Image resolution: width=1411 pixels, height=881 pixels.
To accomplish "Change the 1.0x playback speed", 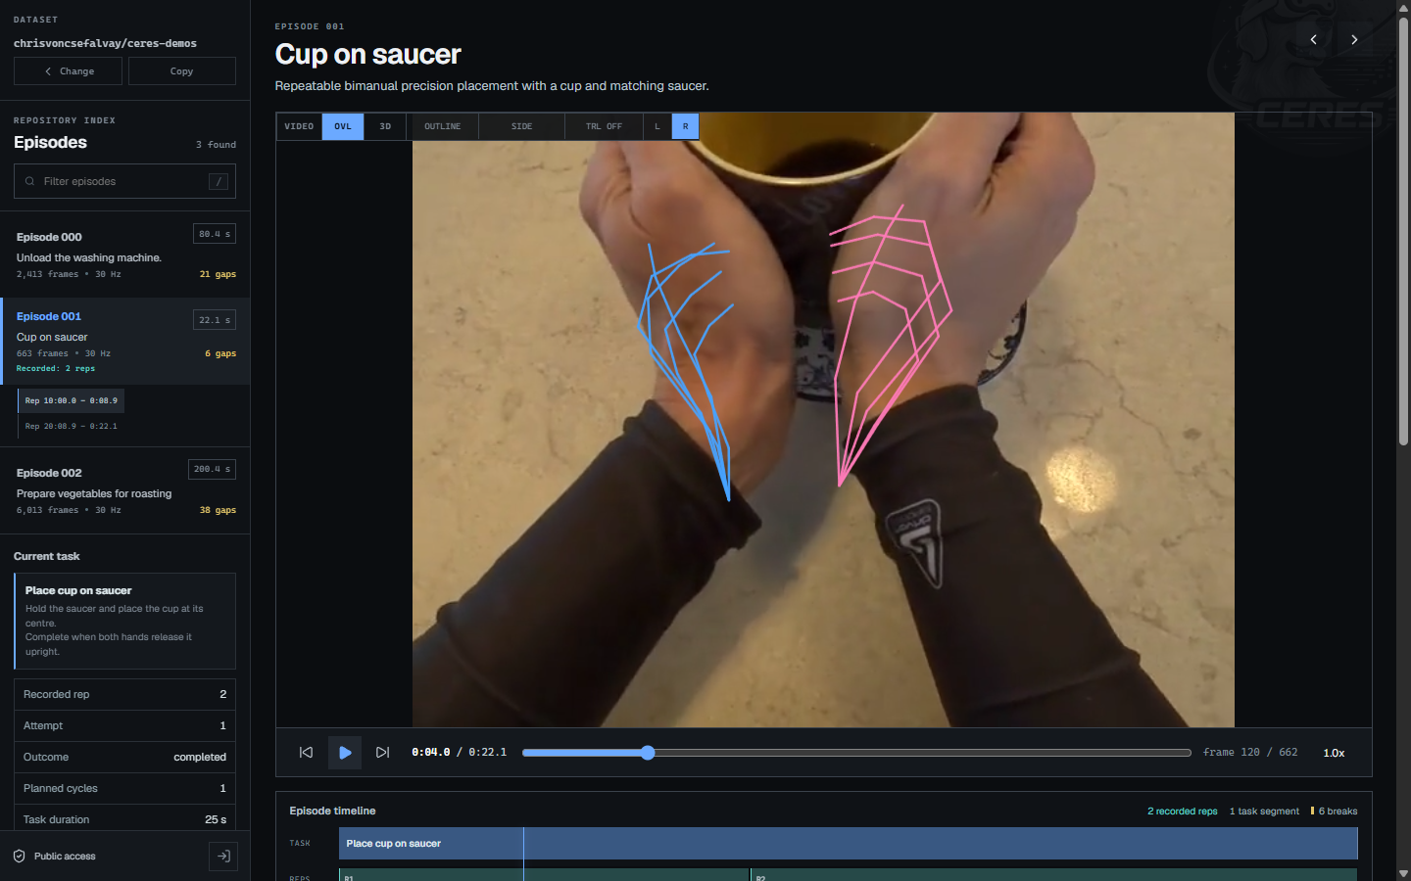I will coord(1334,753).
